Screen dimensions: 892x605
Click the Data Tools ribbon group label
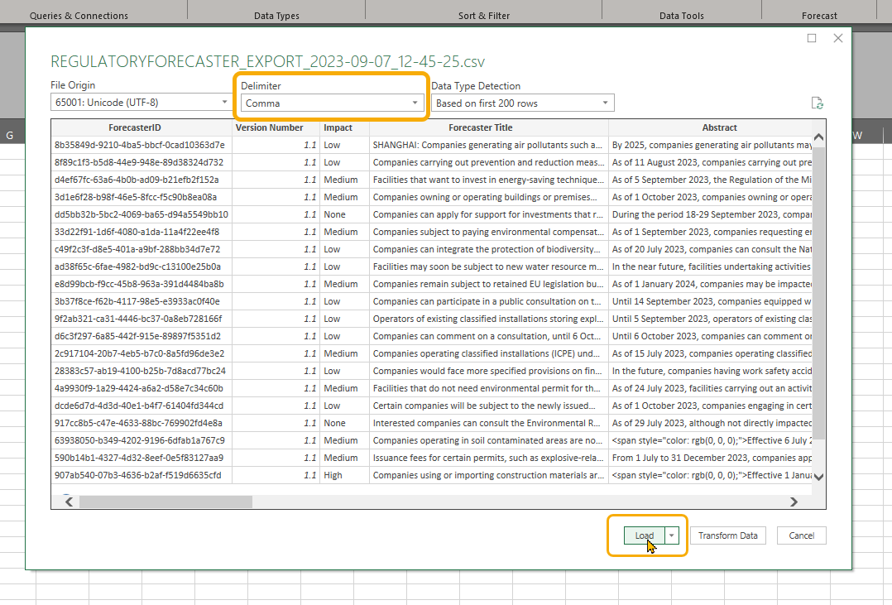(x=682, y=16)
